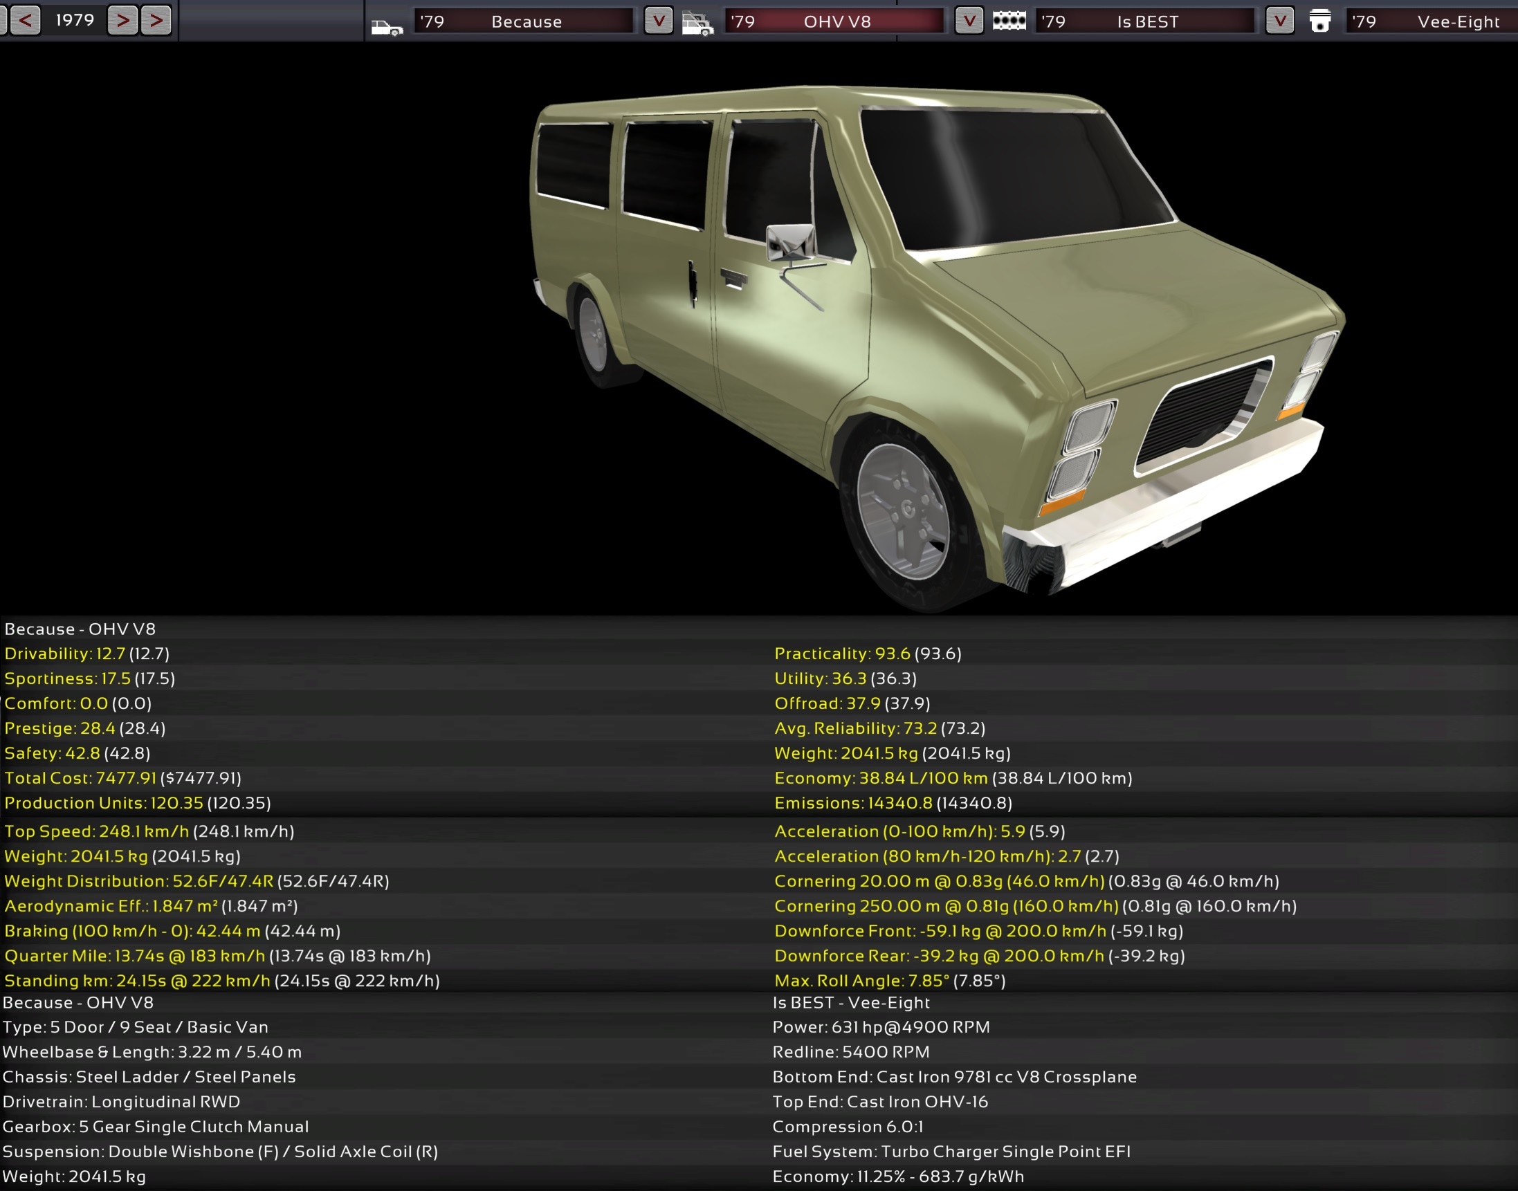The height and width of the screenshot is (1191, 1518).
Task: Select the '79 Because model name field
Action: point(523,21)
